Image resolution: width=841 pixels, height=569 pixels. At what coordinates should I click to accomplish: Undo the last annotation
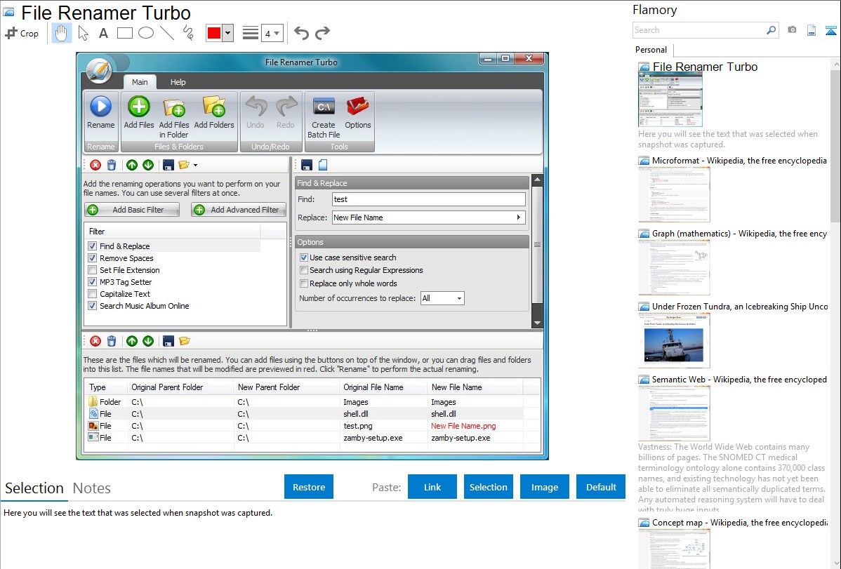click(x=301, y=33)
